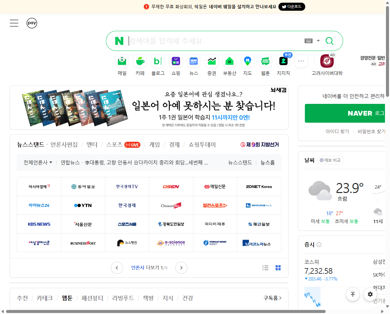Click the 아이디 찾기 link
Image resolution: width=390 pixels, height=314 pixels.
pos(337,131)
